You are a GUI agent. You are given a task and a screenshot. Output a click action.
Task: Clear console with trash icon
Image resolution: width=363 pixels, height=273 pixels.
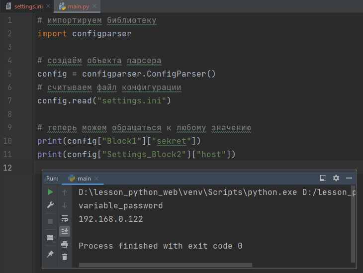point(65,257)
